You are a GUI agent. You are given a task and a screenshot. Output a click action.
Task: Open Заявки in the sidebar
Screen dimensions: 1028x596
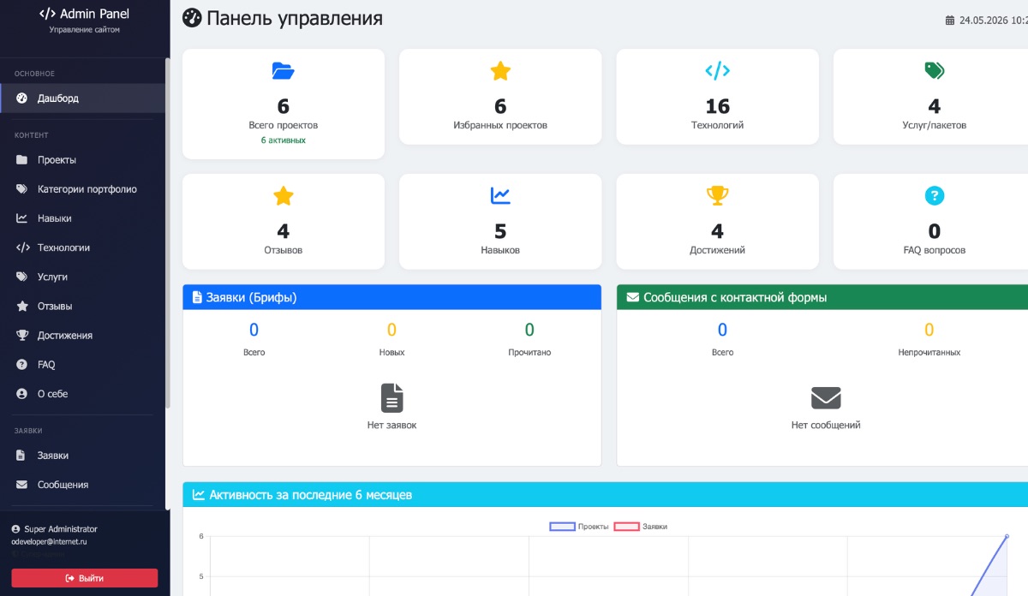coord(82,456)
